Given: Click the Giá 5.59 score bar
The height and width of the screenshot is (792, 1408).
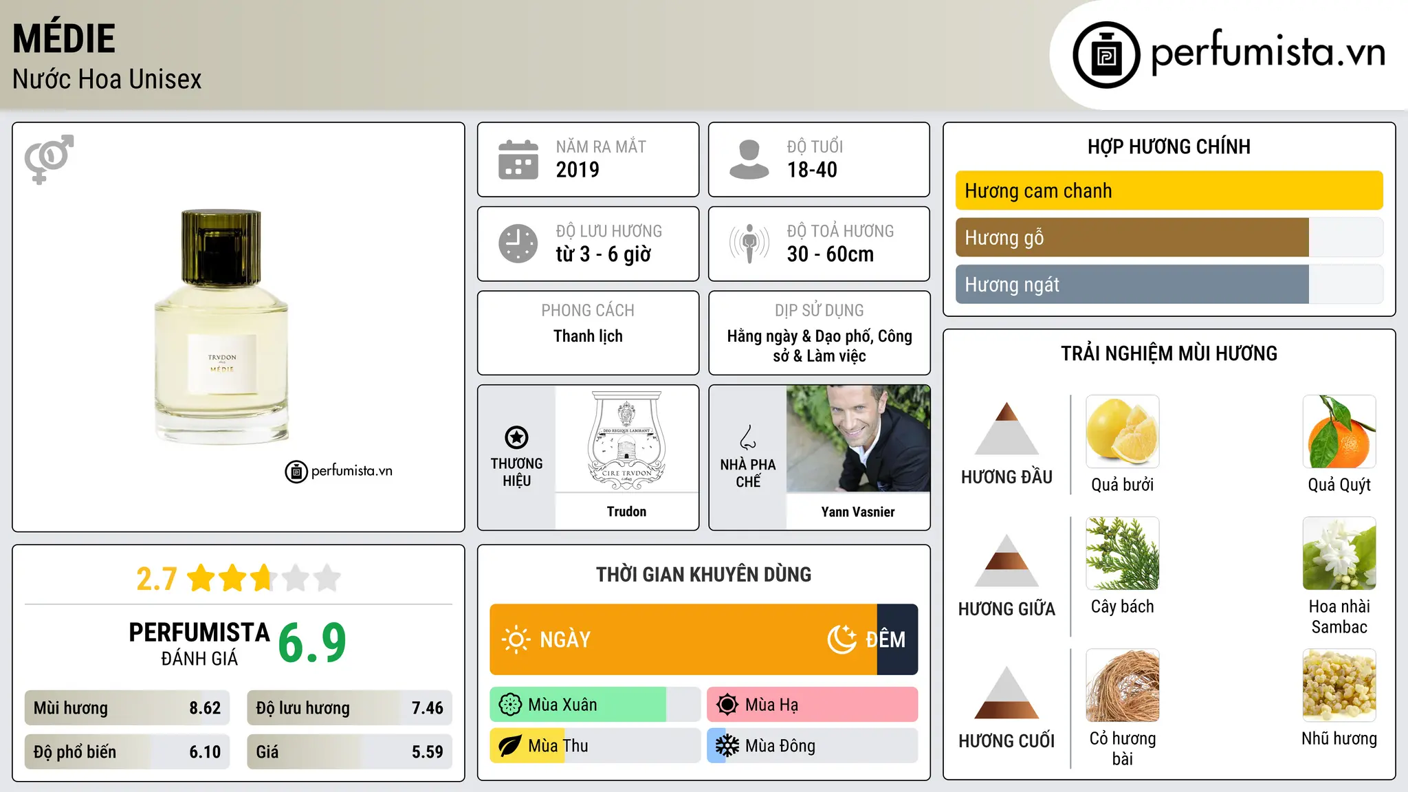Looking at the screenshot, I should (349, 752).
